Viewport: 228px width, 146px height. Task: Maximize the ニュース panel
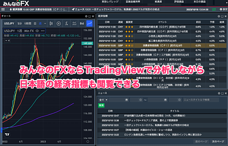tap(222, 93)
